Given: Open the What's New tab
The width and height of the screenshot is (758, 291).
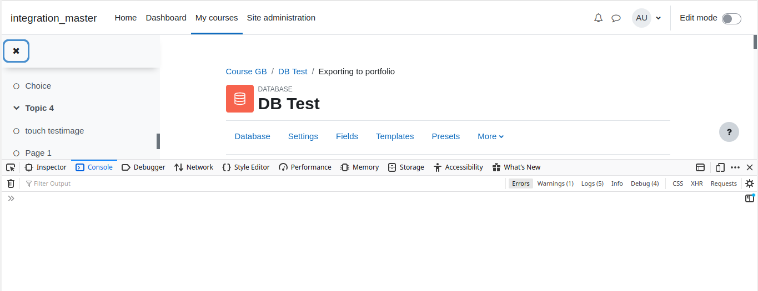Looking at the screenshot, I should (x=516, y=167).
